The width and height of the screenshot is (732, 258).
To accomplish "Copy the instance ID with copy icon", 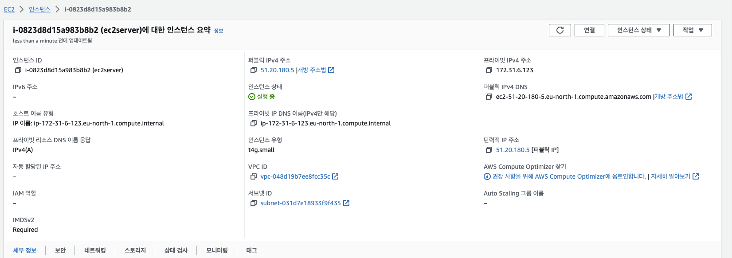I will pos(18,70).
